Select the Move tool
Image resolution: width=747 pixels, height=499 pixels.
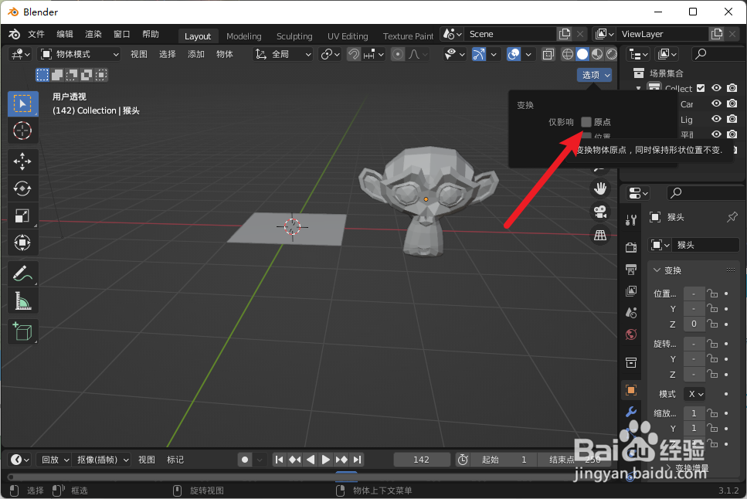pyautogui.click(x=22, y=161)
